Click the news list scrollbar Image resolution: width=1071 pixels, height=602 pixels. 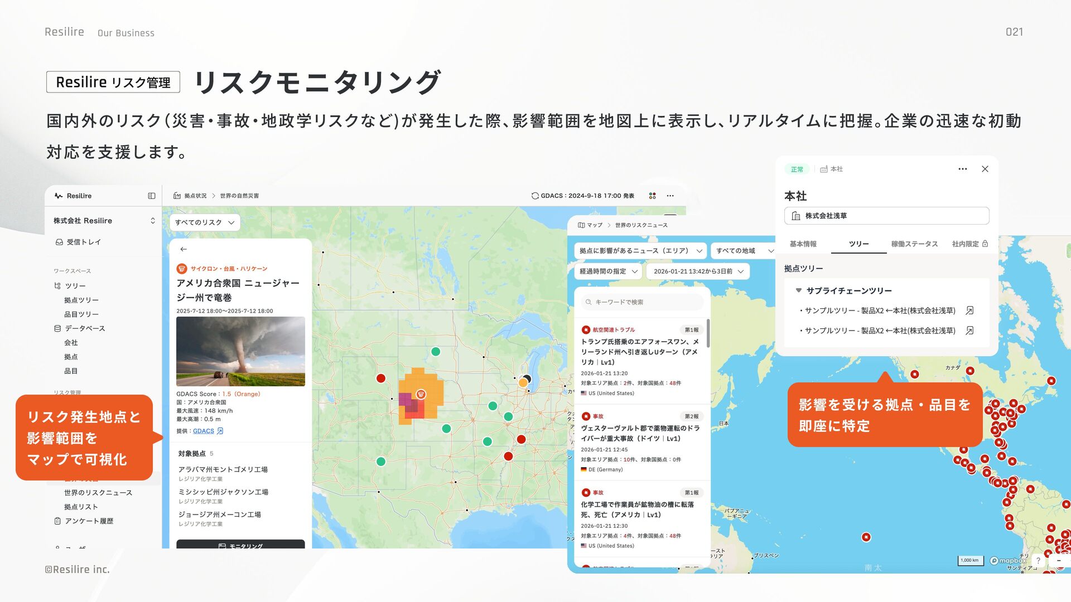tap(708, 333)
